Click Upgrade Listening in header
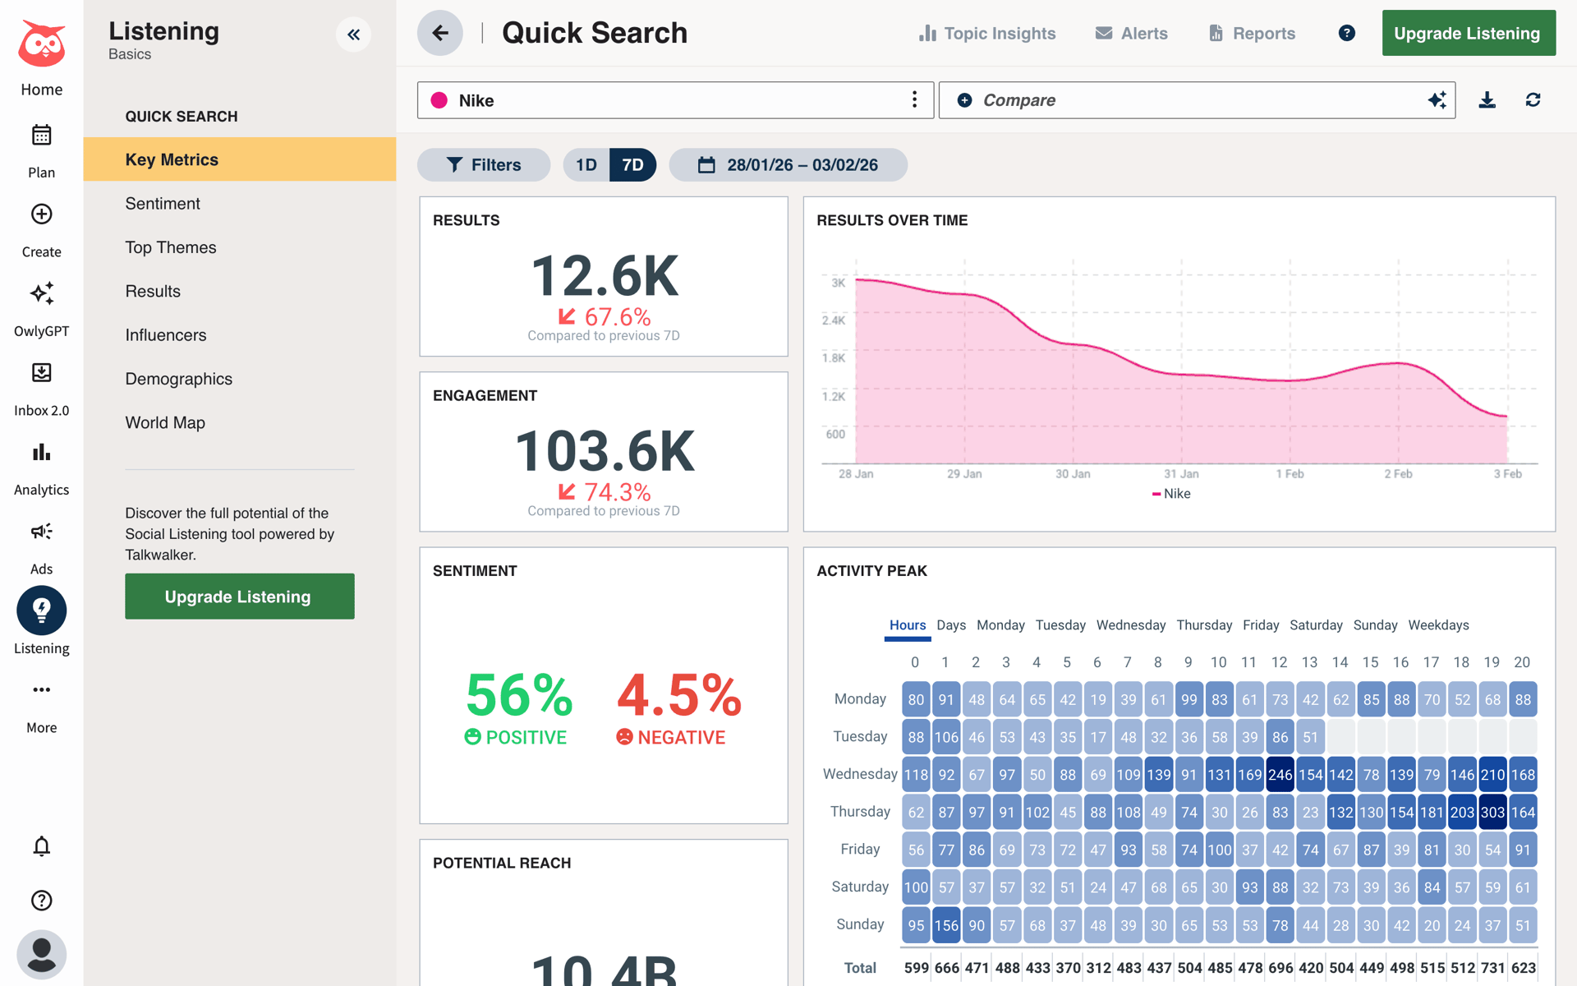 [1469, 33]
